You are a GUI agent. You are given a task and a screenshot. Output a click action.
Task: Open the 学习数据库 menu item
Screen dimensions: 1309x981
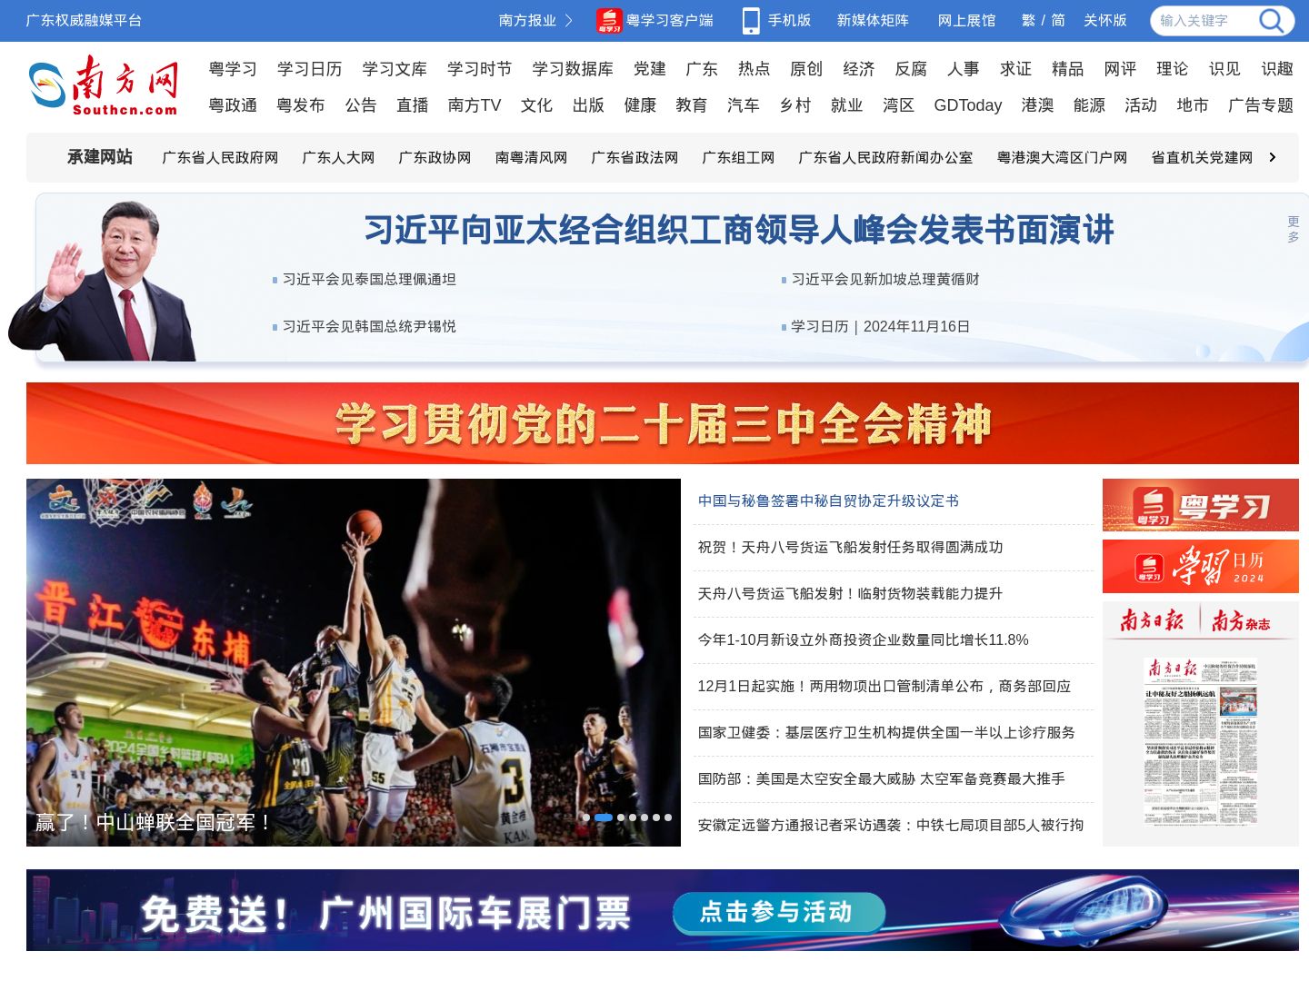pyautogui.click(x=573, y=69)
